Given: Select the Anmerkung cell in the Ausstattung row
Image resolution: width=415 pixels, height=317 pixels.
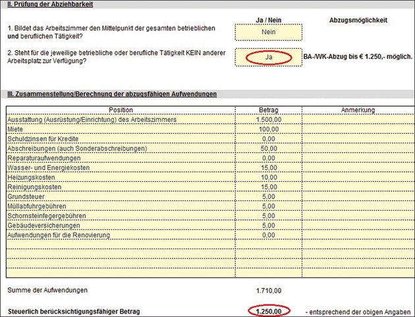Looking at the screenshot, I should click(358, 119).
